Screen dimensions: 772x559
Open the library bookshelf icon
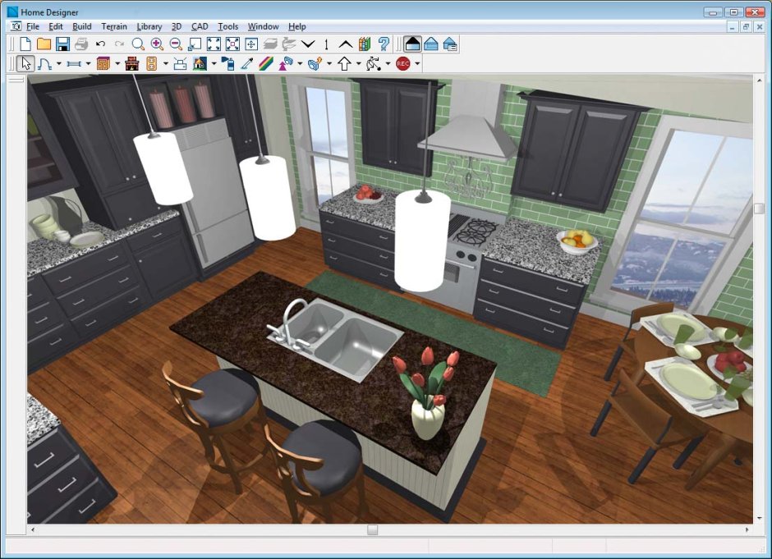click(365, 44)
